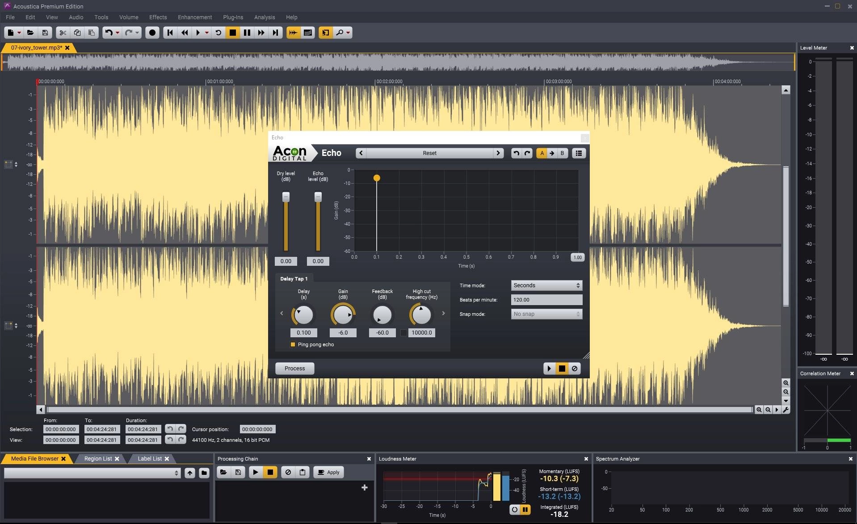This screenshot has height=524, width=857.
Task: Open the zoom tool dropdown arrow
Action: pos(348,33)
